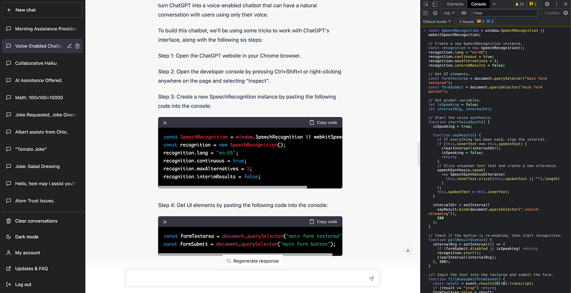Jump to bottom with down-arrow button
The width and height of the screenshot is (571, 293).
[x=408, y=250]
